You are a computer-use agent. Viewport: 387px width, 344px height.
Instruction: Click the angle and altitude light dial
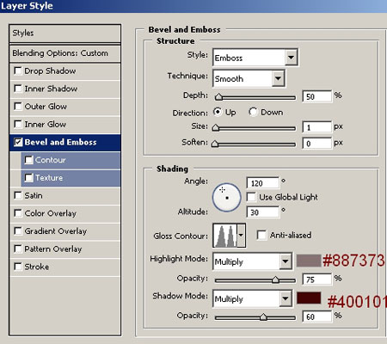(226, 198)
